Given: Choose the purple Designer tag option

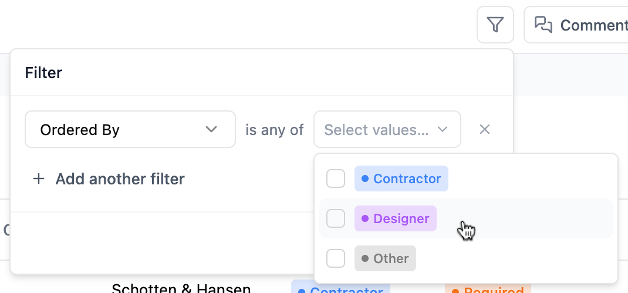Looking at the screenshot, I should 396,218.
